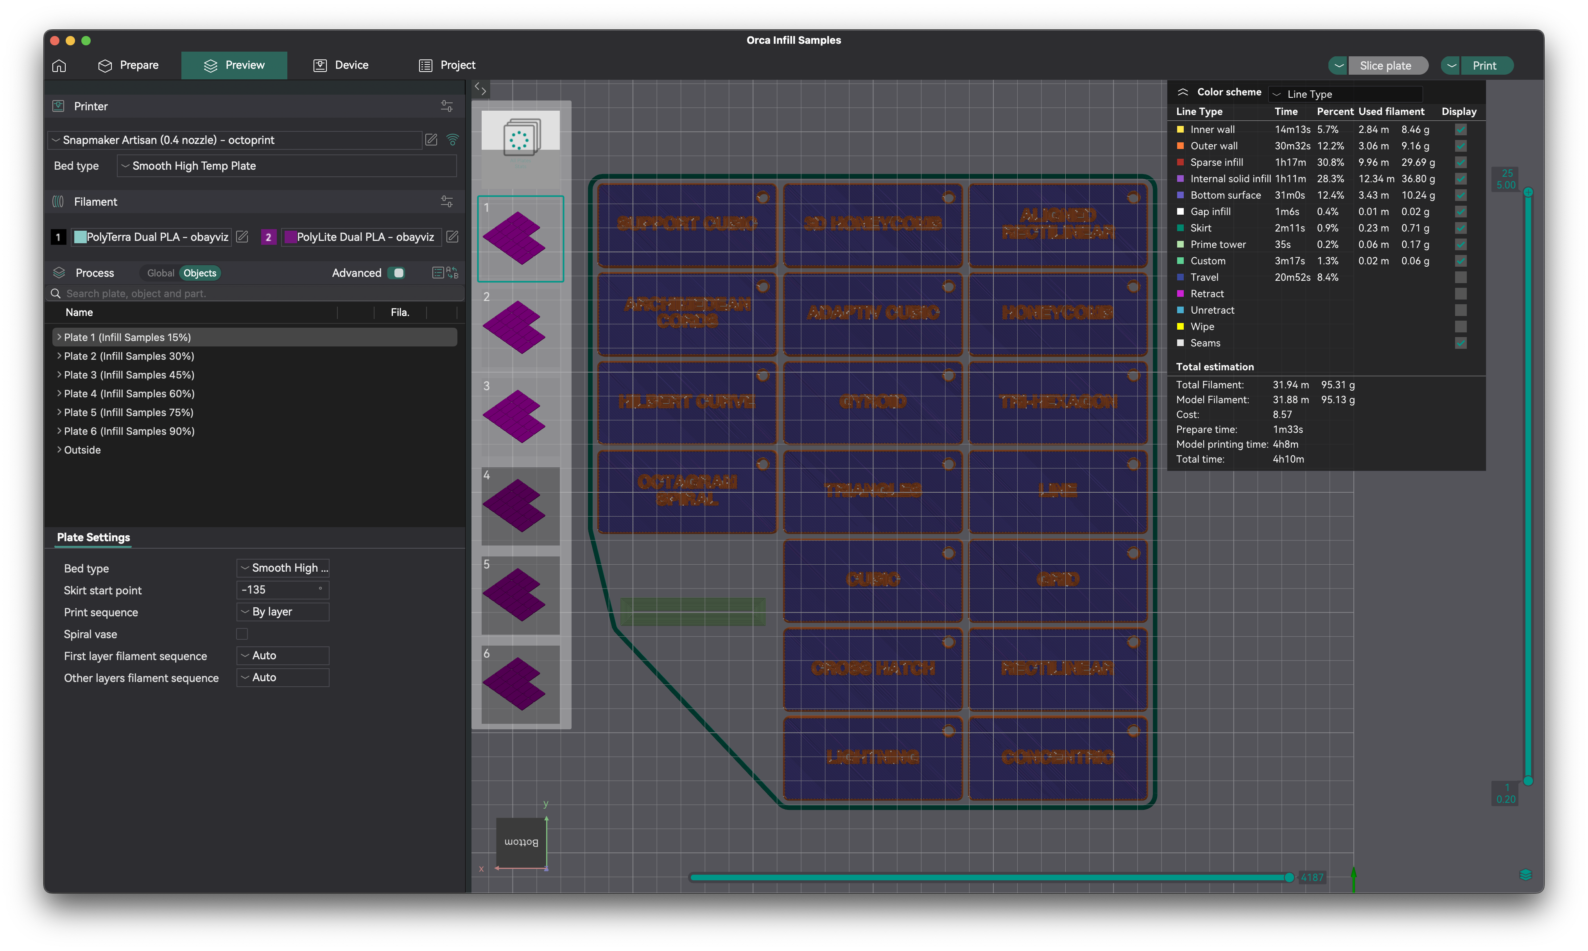Enable the Spiral vase checkbox
The height and width of the screenshot is (951, 1588).
click(242, 634)
